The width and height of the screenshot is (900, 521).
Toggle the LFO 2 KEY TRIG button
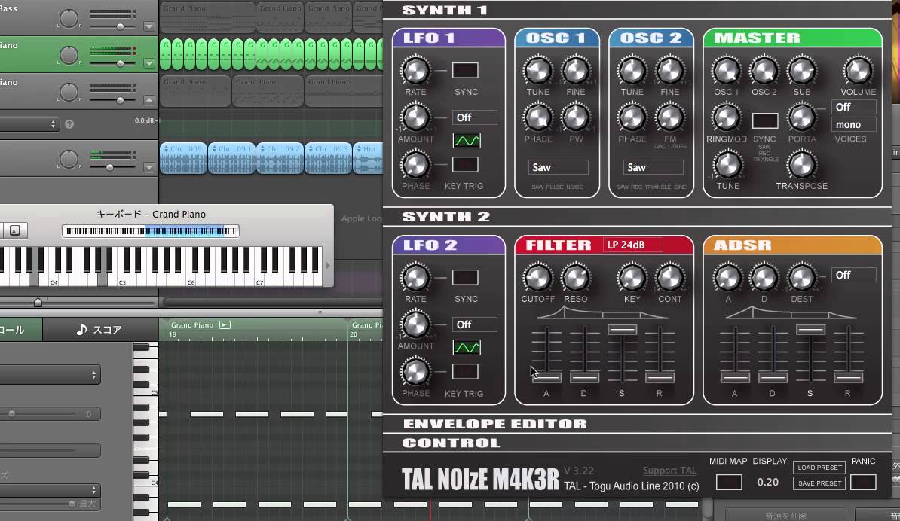465,371
